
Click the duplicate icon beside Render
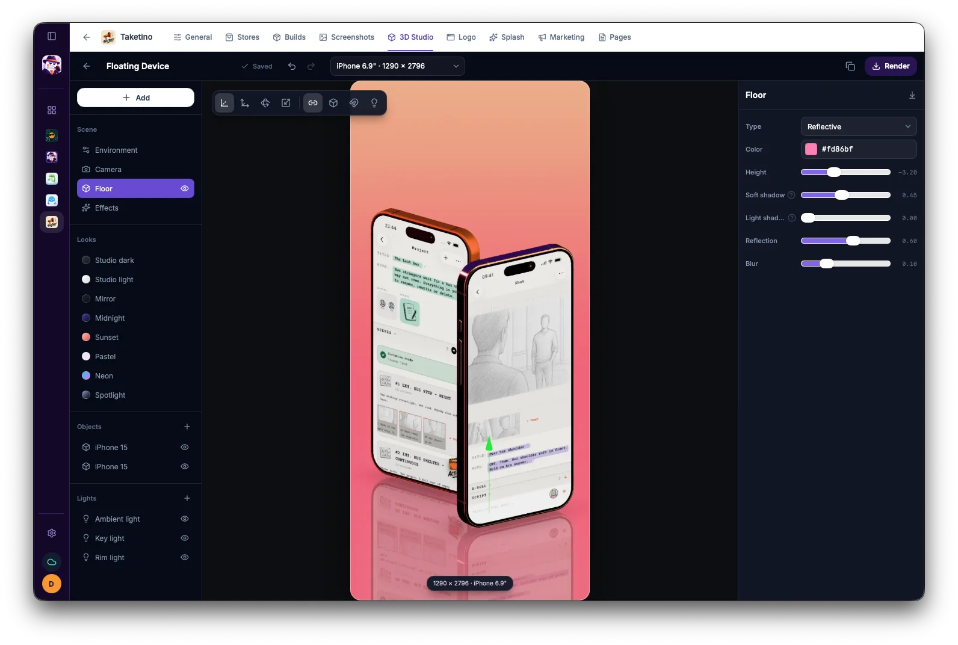coord(850,66)
